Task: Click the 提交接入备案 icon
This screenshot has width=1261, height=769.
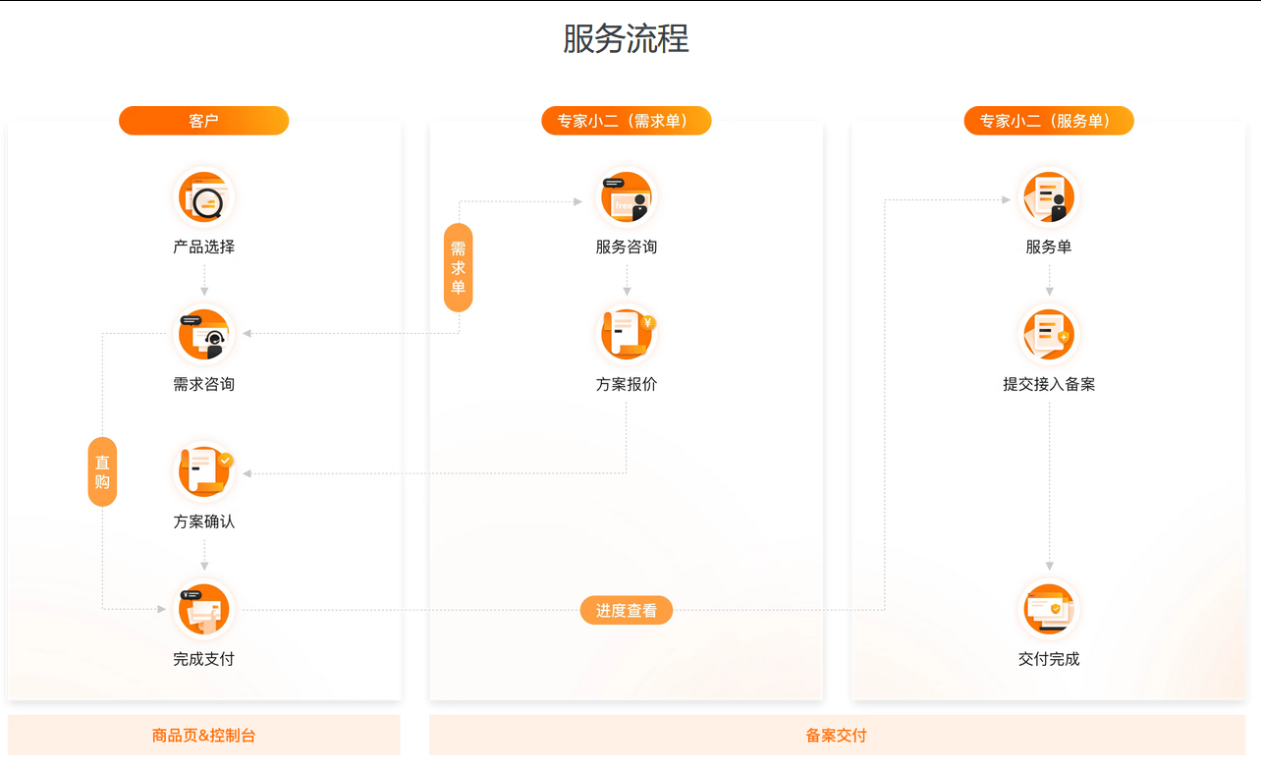Action: point(1049,332)
